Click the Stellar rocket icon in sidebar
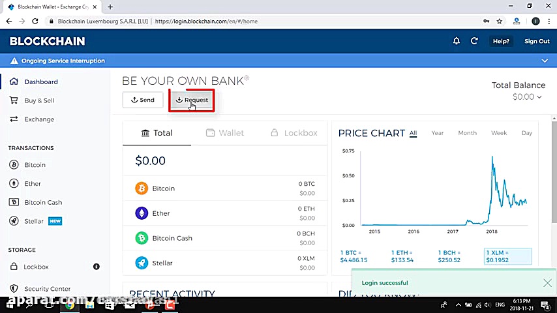Image resolution: width=557 pixels, height=313 pixels. [14, 221]
